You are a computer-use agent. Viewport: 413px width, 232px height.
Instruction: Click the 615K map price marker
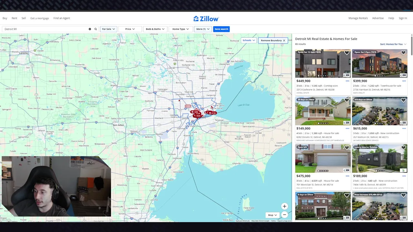pyautogui.click(x=212, y=113)
